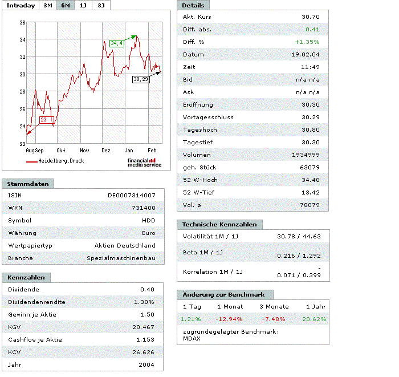Image resolution: width=399 pixels, height=377 pixels.
Task: Open the 6M chart tab
Action: coord(66,5)
